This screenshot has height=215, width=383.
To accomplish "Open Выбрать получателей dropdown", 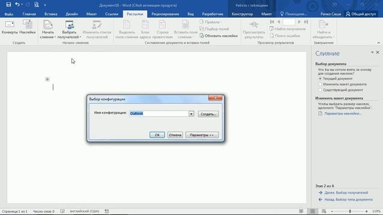I will [69, 29].
